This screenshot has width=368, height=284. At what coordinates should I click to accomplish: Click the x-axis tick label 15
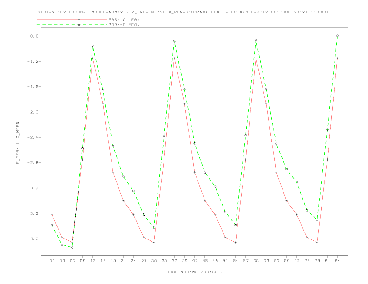click(103, 261)
